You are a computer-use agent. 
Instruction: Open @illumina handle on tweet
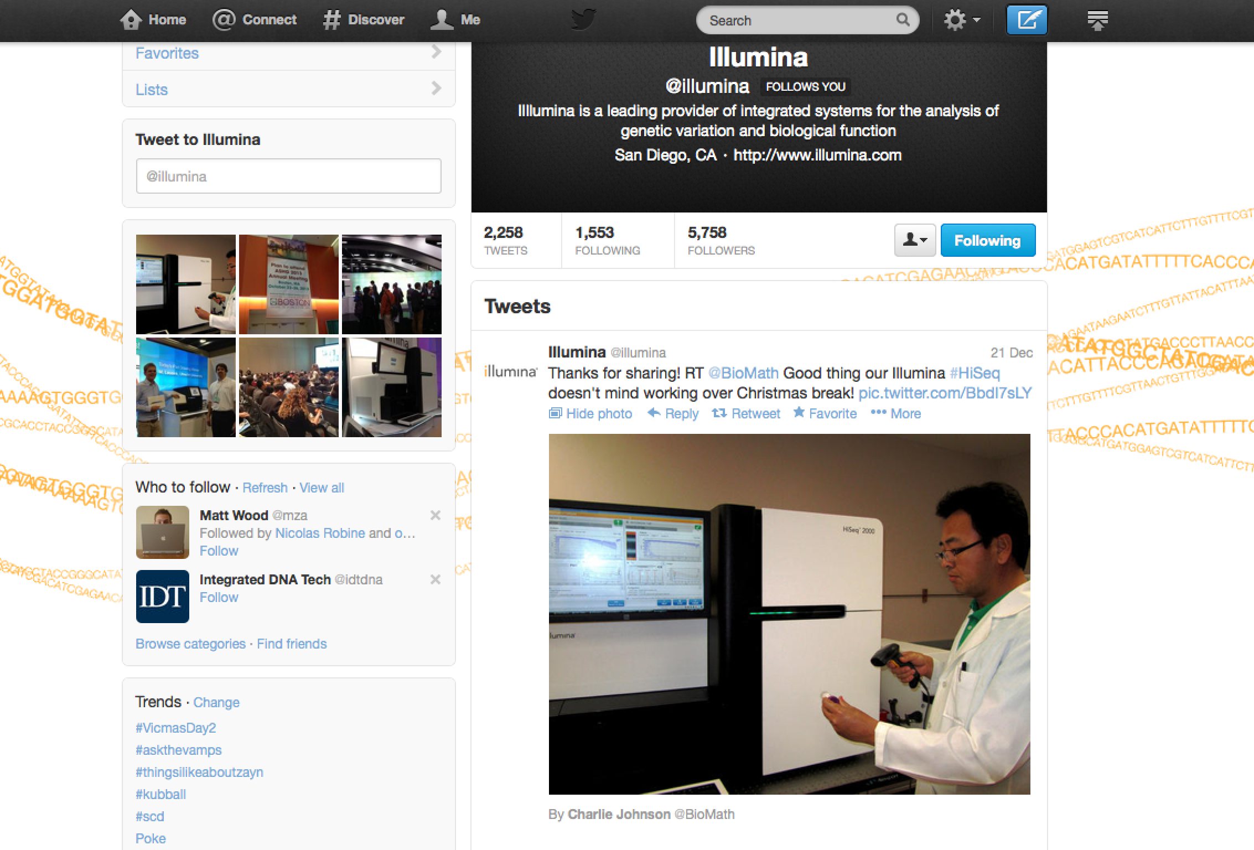(638, 353)
